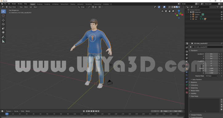This screenshot has width=223, height=118.
Task: Activate the Move tool
Action: click(x=3, y=20)
